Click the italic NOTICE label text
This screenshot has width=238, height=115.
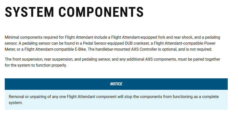116,84
